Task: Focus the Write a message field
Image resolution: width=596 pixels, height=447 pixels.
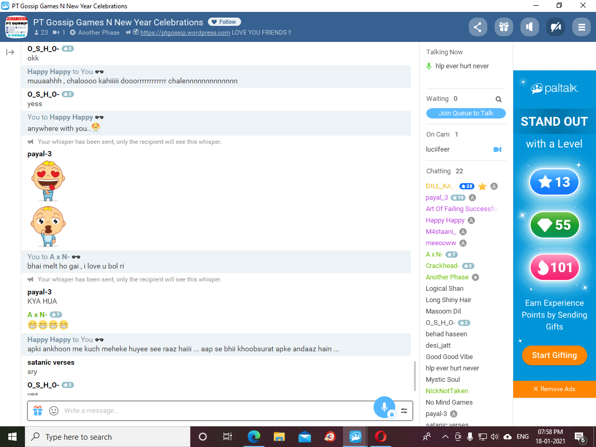Action: [217, 411]
